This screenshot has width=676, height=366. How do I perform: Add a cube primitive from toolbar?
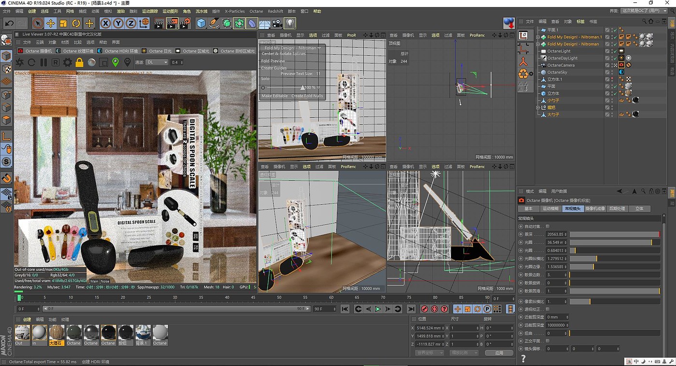pos(201,23)
